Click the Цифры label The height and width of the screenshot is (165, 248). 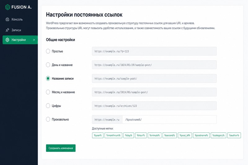(56, 106)
